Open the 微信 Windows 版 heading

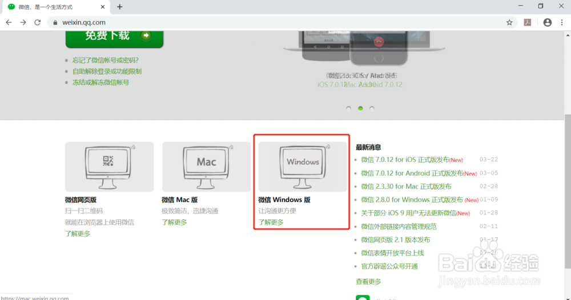pos(284,200)
